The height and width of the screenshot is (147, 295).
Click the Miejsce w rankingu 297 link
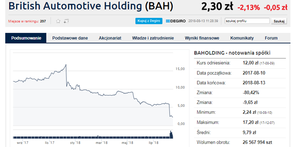27,21
